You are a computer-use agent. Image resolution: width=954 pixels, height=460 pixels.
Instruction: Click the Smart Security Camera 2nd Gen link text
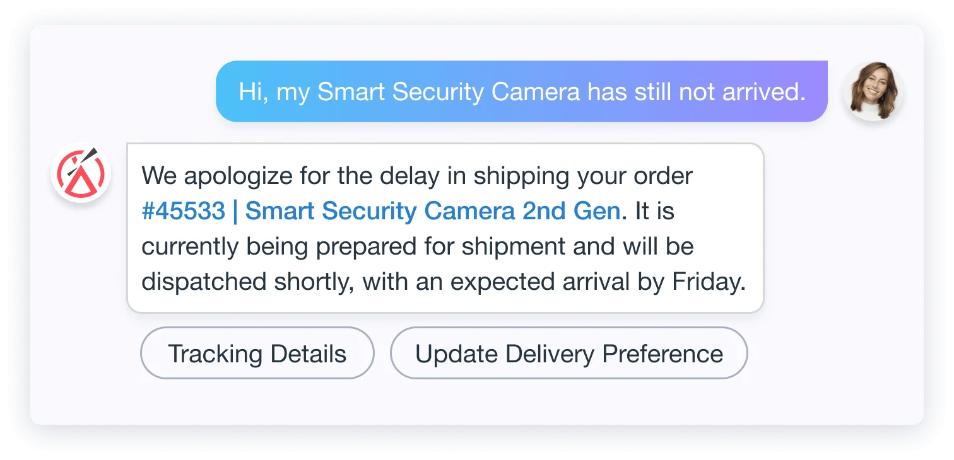pos(432,211)
